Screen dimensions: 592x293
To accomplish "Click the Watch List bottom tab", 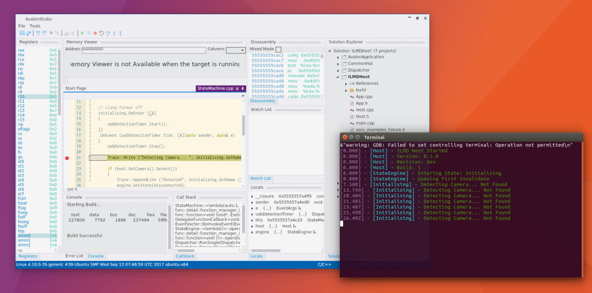I will coord(261,179).
